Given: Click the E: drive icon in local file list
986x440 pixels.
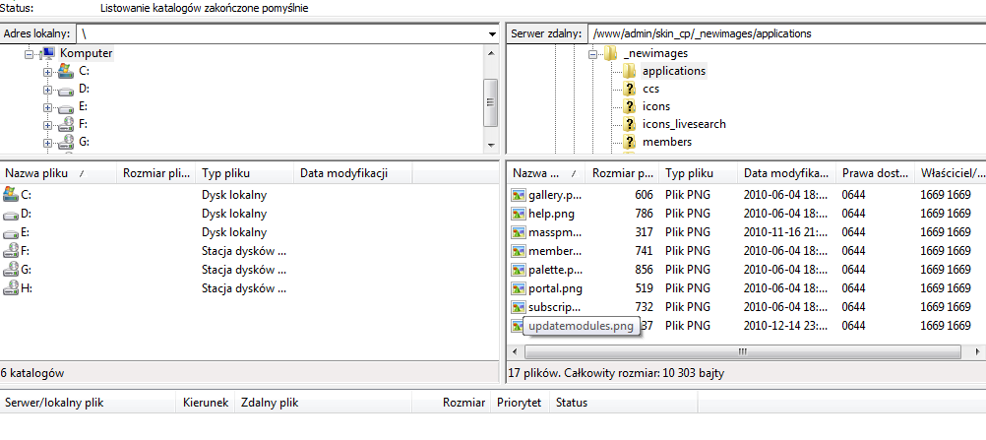Looking at the screenshot, I should (x=11, y=233).
